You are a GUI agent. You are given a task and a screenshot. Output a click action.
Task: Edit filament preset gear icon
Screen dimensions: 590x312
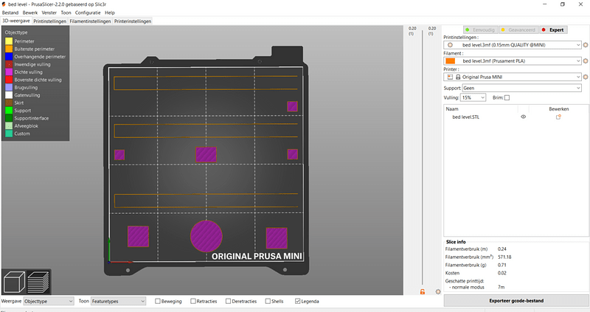586,61
